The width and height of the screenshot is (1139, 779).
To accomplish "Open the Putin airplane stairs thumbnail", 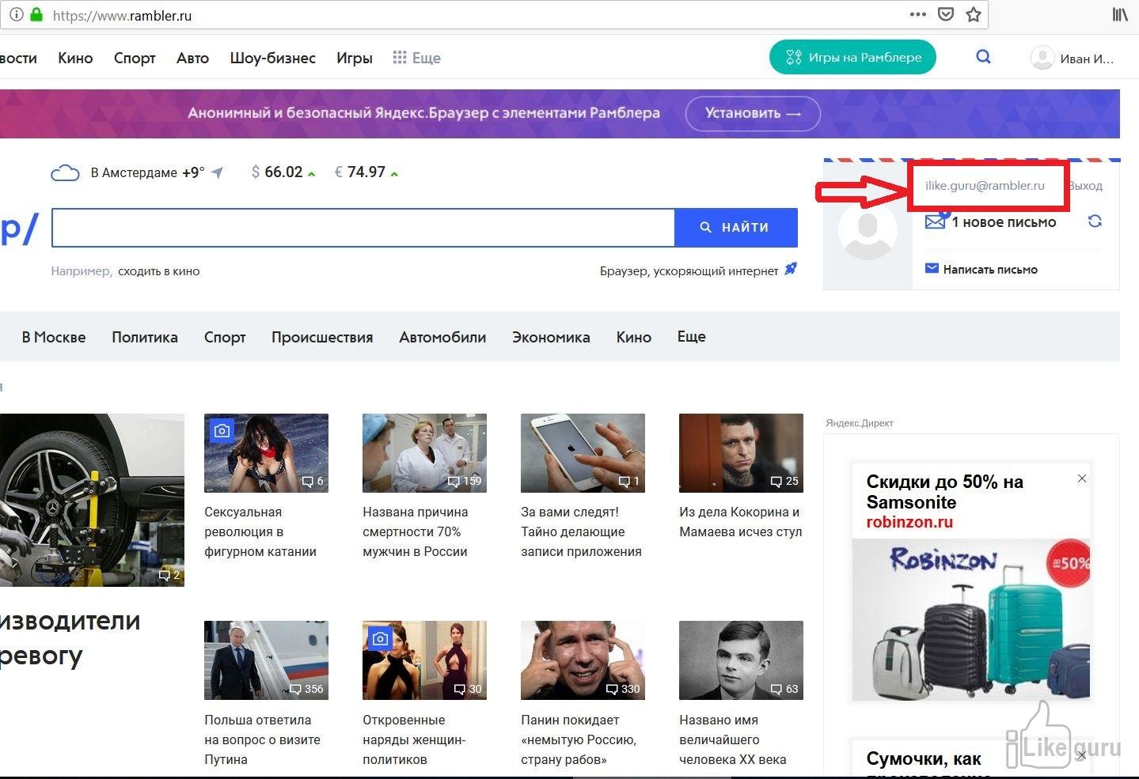I will [266, 660].
